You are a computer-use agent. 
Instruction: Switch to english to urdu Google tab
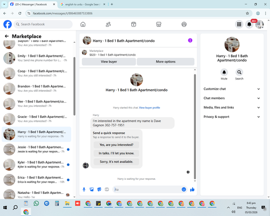tap(83, 4)
